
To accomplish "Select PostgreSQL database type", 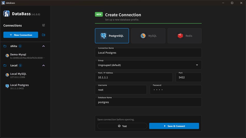I will click(x=112, y=36).
